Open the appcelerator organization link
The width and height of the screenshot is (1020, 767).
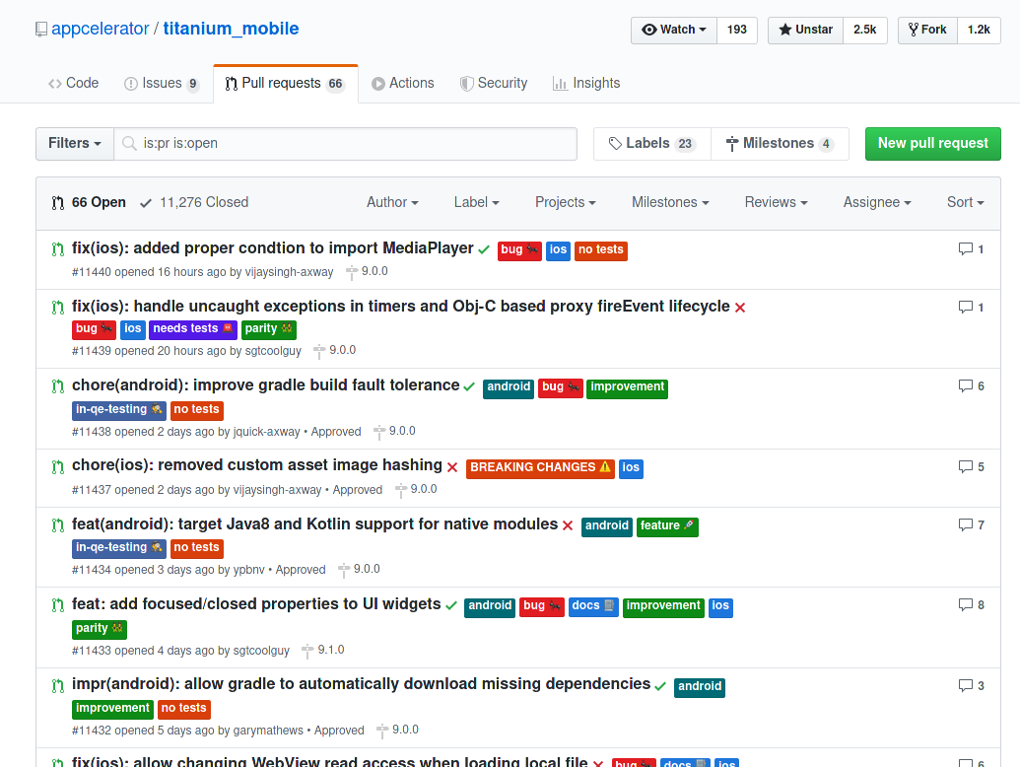tap(101, 29)
